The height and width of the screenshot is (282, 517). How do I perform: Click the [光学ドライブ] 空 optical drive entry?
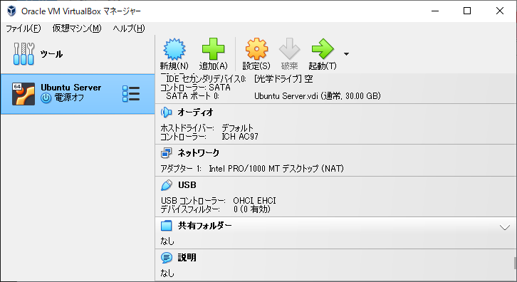[x=283, y=79]
